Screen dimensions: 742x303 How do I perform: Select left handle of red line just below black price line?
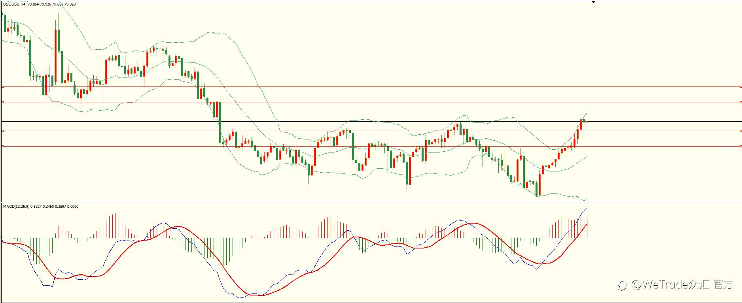(2, 131)
